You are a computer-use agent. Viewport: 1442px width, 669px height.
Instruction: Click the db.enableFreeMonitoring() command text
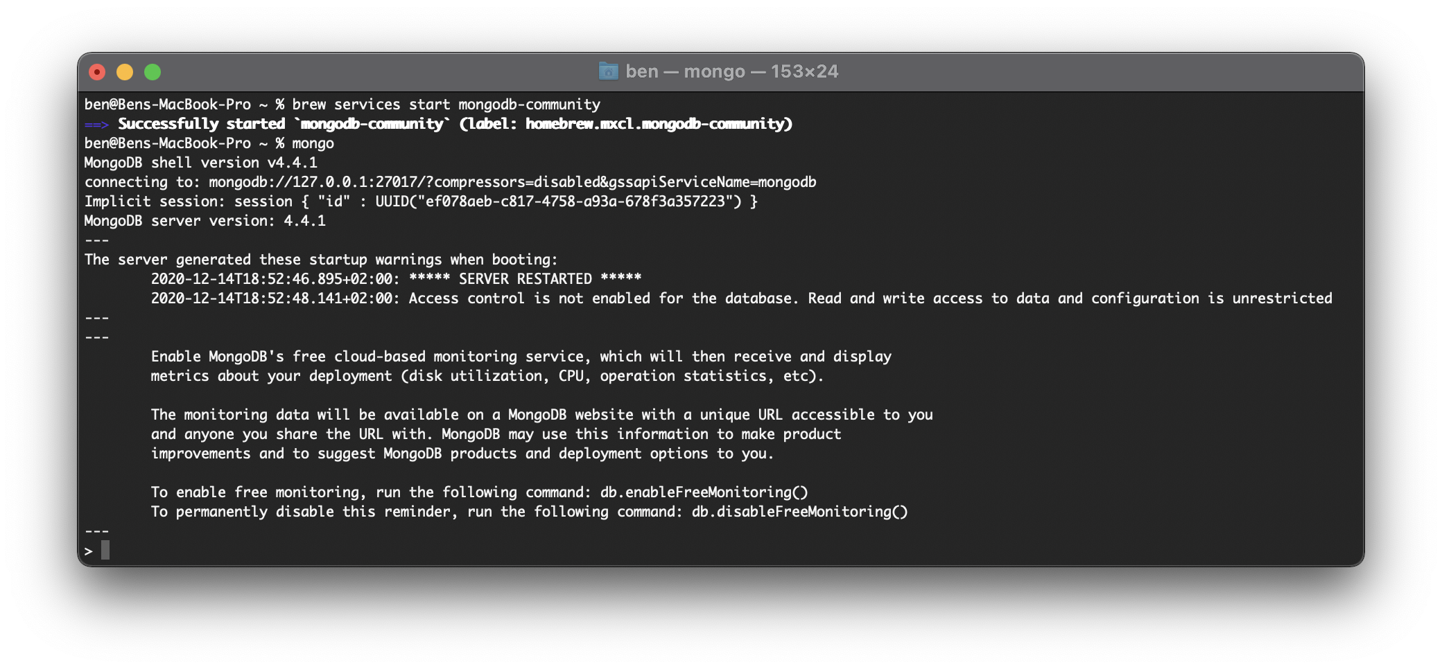pyautogui.click(x=704, y=492)
